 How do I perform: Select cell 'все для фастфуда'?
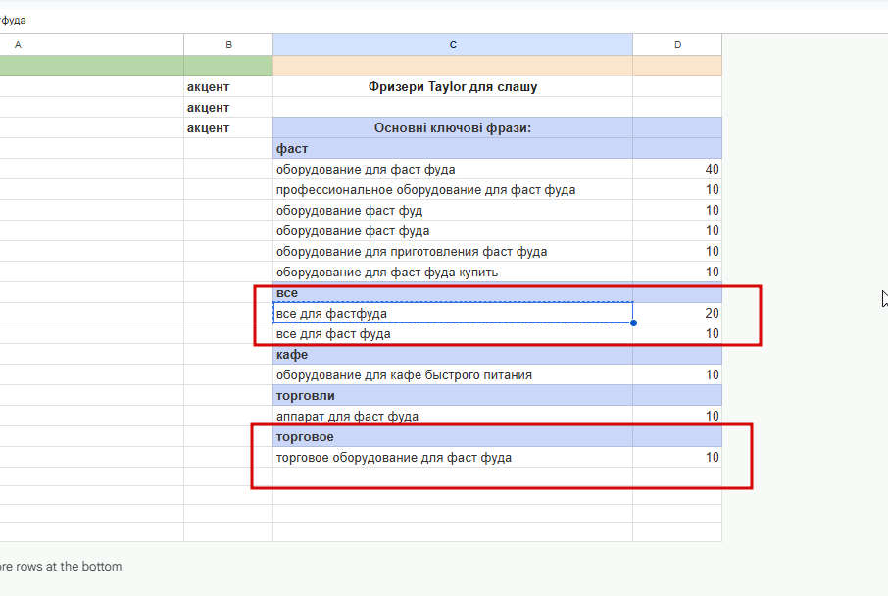point(453,313)
